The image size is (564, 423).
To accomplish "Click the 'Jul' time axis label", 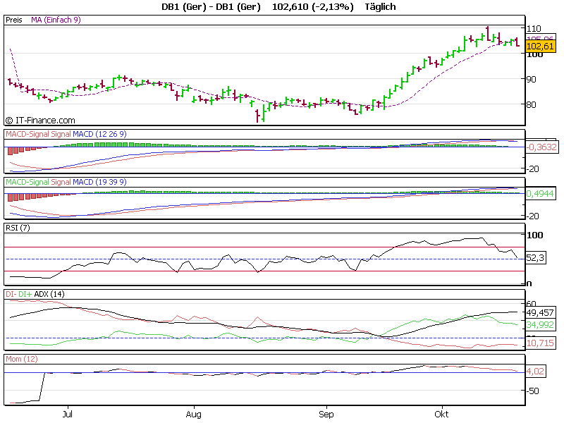I will 68,415.
